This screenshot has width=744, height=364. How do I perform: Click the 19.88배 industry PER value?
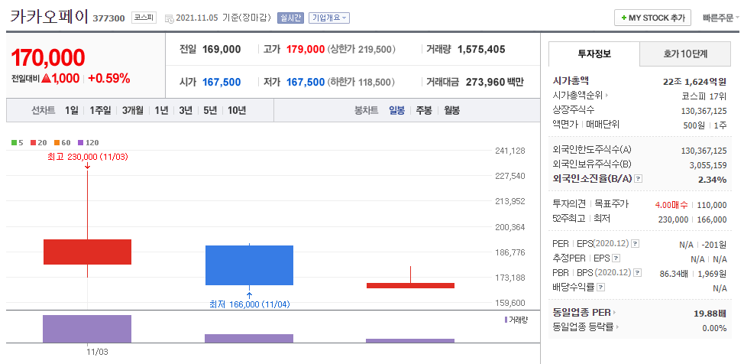click(710, 314)
